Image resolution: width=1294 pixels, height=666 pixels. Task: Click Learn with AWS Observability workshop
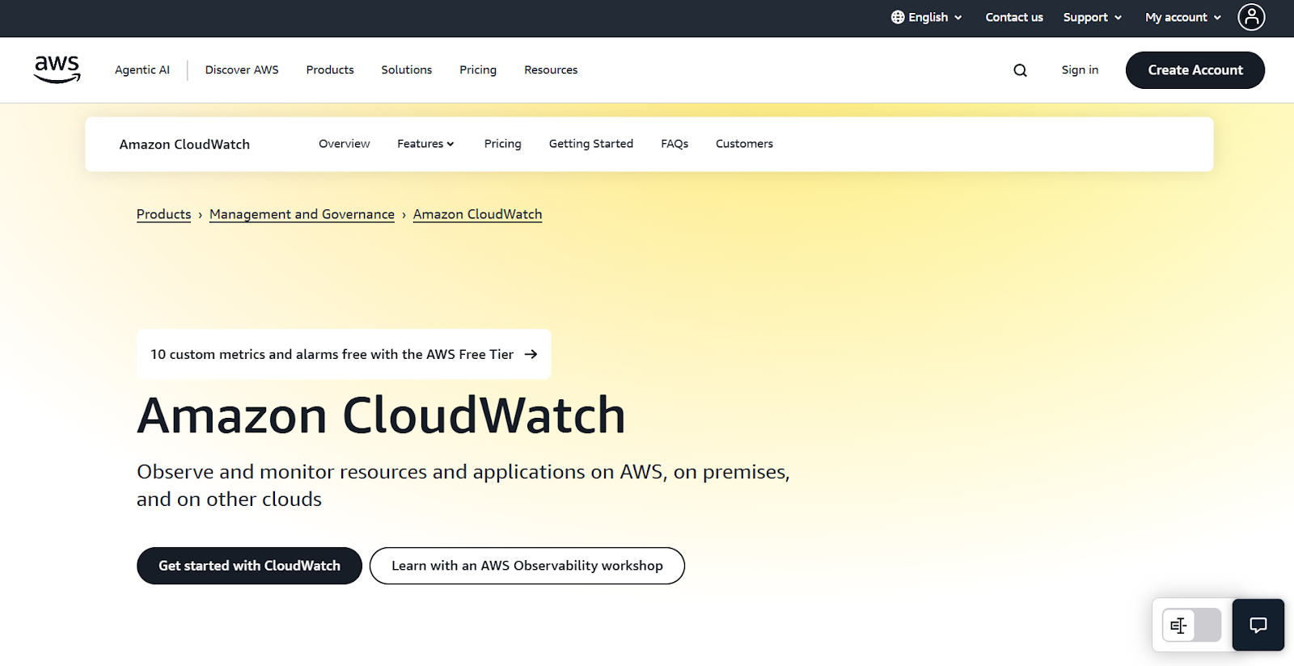tap(527, 566)
